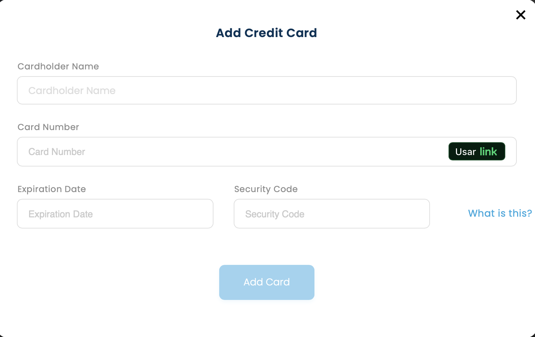Click the Security Code placeholder text
This screenshot has height=337, width=535.
coord(275,214)
